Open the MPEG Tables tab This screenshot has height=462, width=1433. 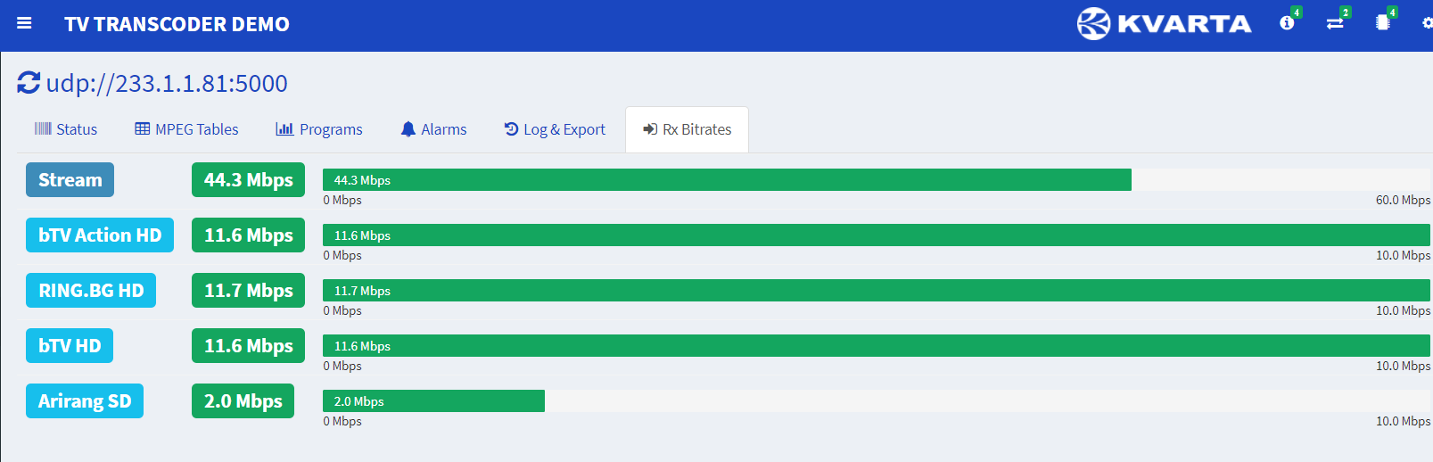(x=186, y=129)
